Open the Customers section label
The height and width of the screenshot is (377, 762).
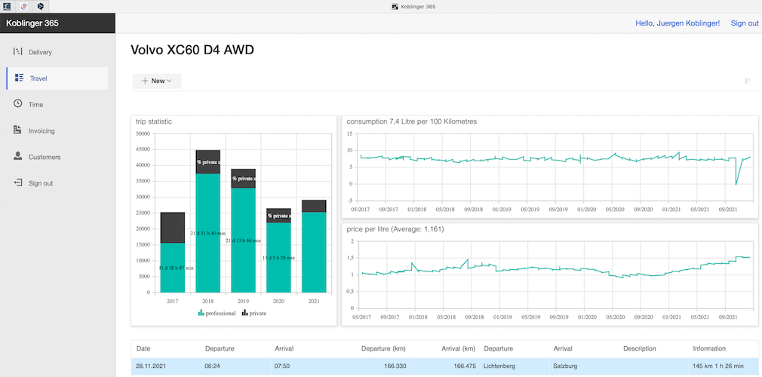(45, 157)
